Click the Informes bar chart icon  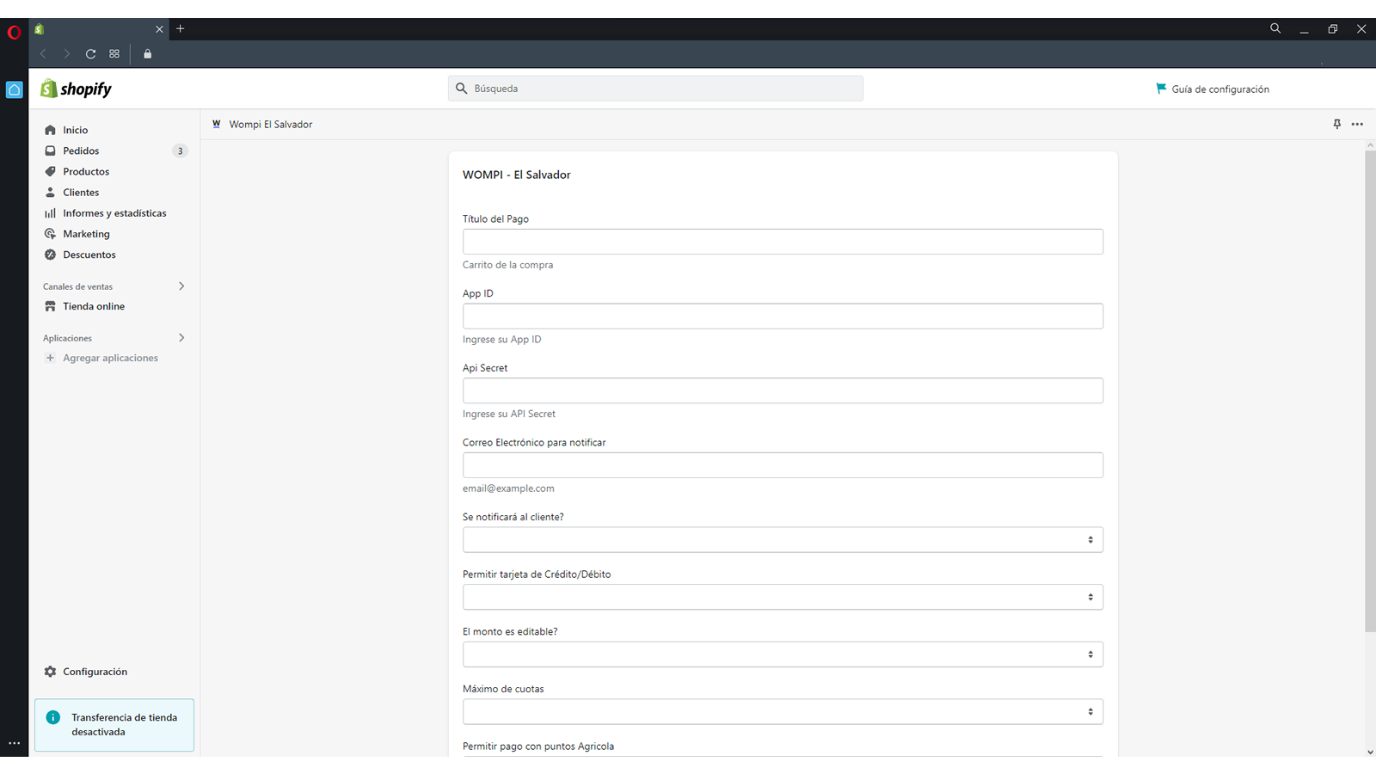(x=50, y=213)
